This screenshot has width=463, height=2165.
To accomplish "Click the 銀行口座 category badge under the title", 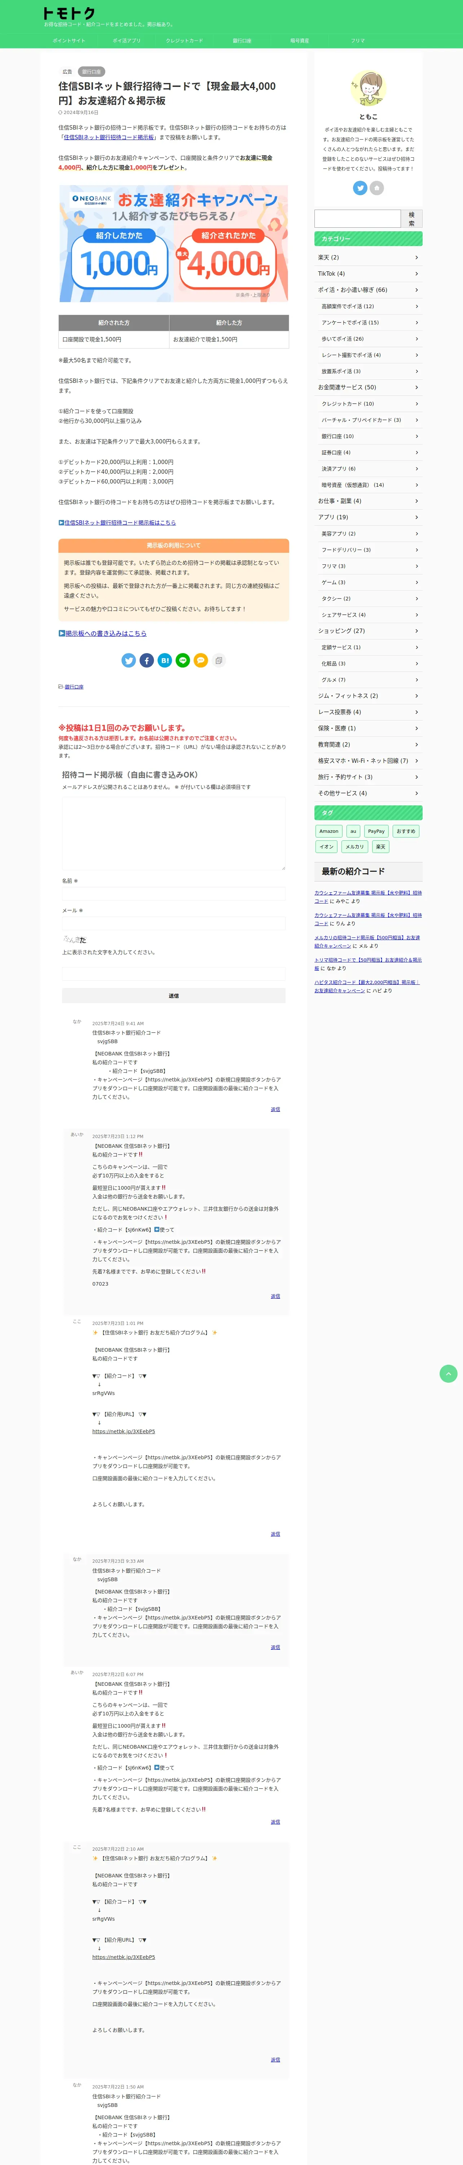I will coord(91,71).
